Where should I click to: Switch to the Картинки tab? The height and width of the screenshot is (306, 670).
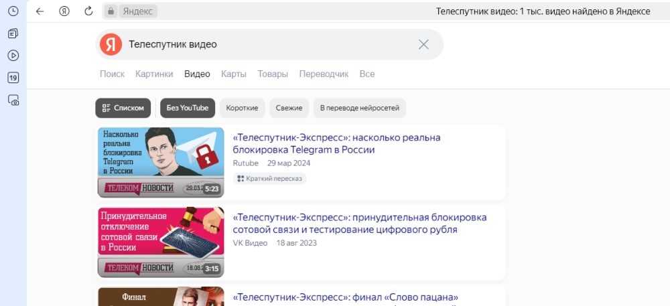pyautogui.click(x=154, y=74)
